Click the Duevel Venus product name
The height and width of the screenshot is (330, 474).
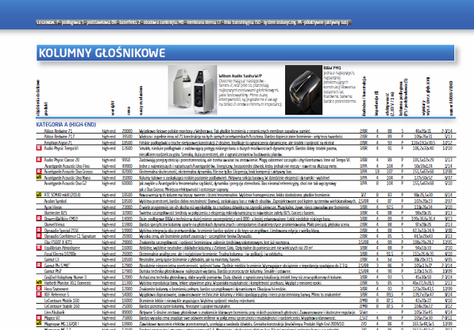coord(55,225)
